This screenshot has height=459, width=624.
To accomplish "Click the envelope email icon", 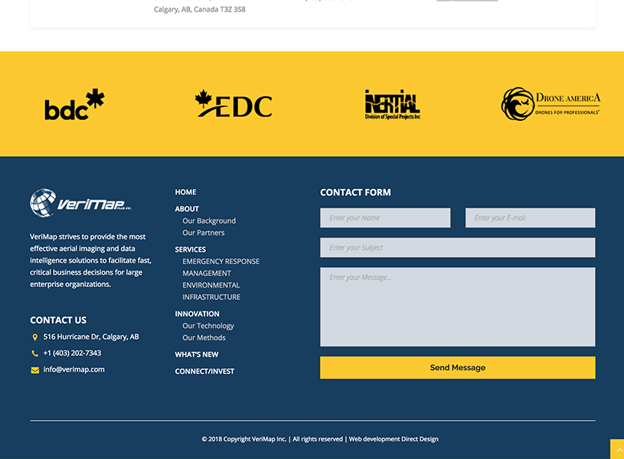I will pyautogui.click(x=35, y=370).
